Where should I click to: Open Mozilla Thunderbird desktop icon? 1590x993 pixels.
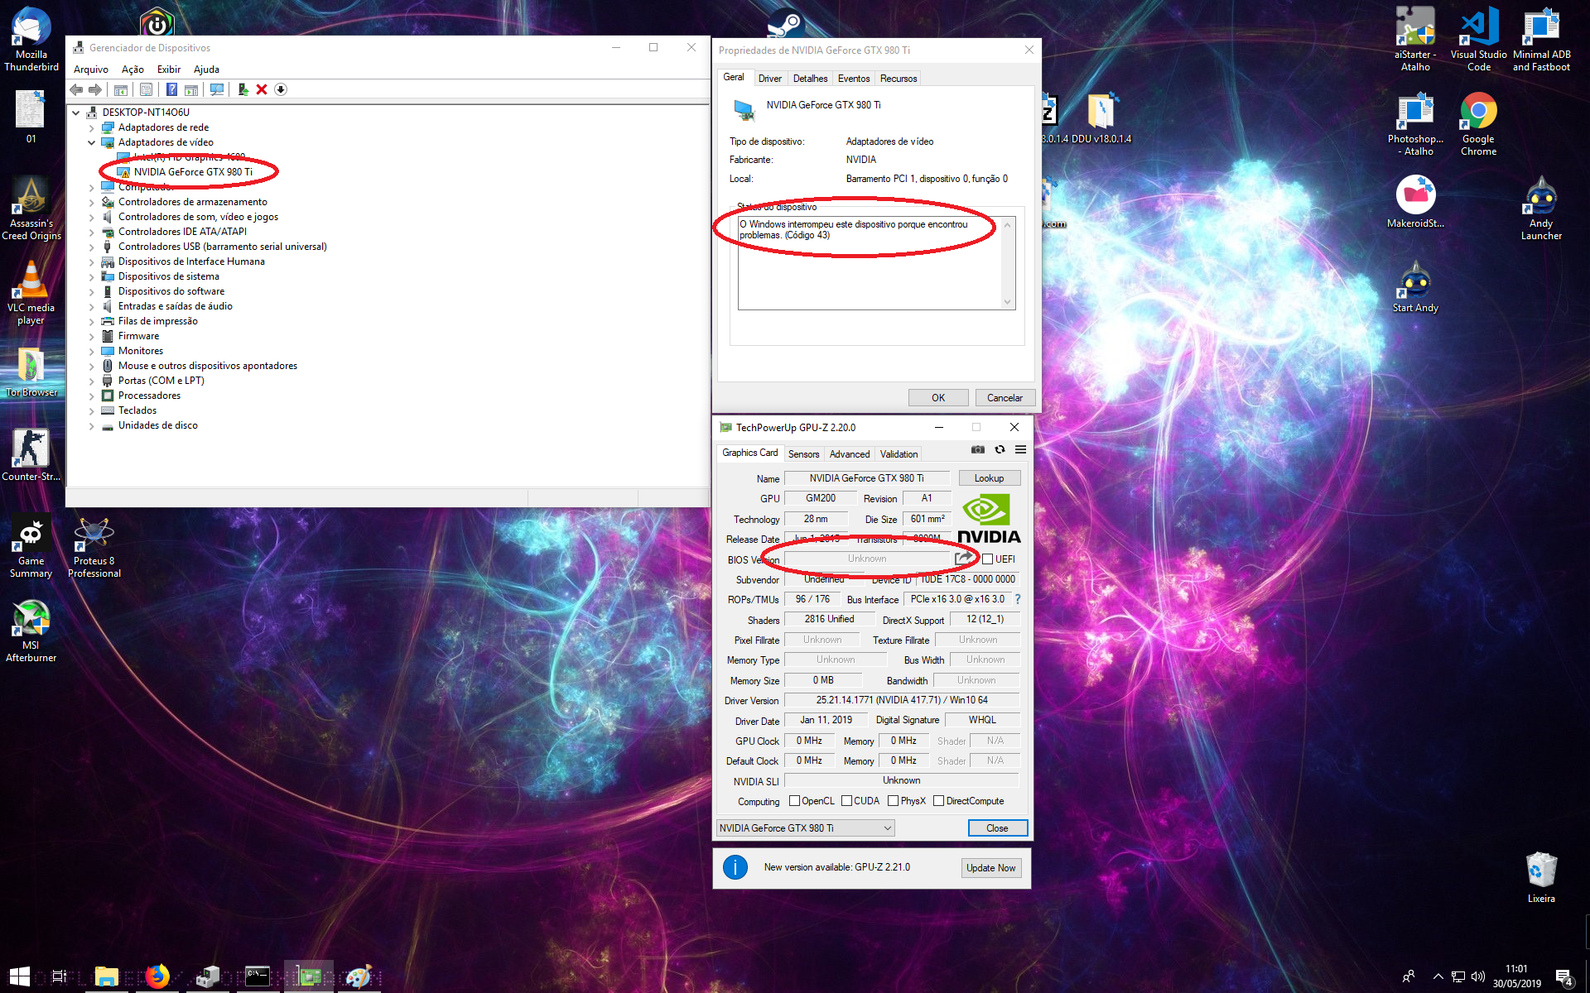[31, 39]
